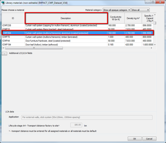Collapse the Additional LCC/LCA fields section
Viewport: 166px width, 143px height.
click(4, 54)
